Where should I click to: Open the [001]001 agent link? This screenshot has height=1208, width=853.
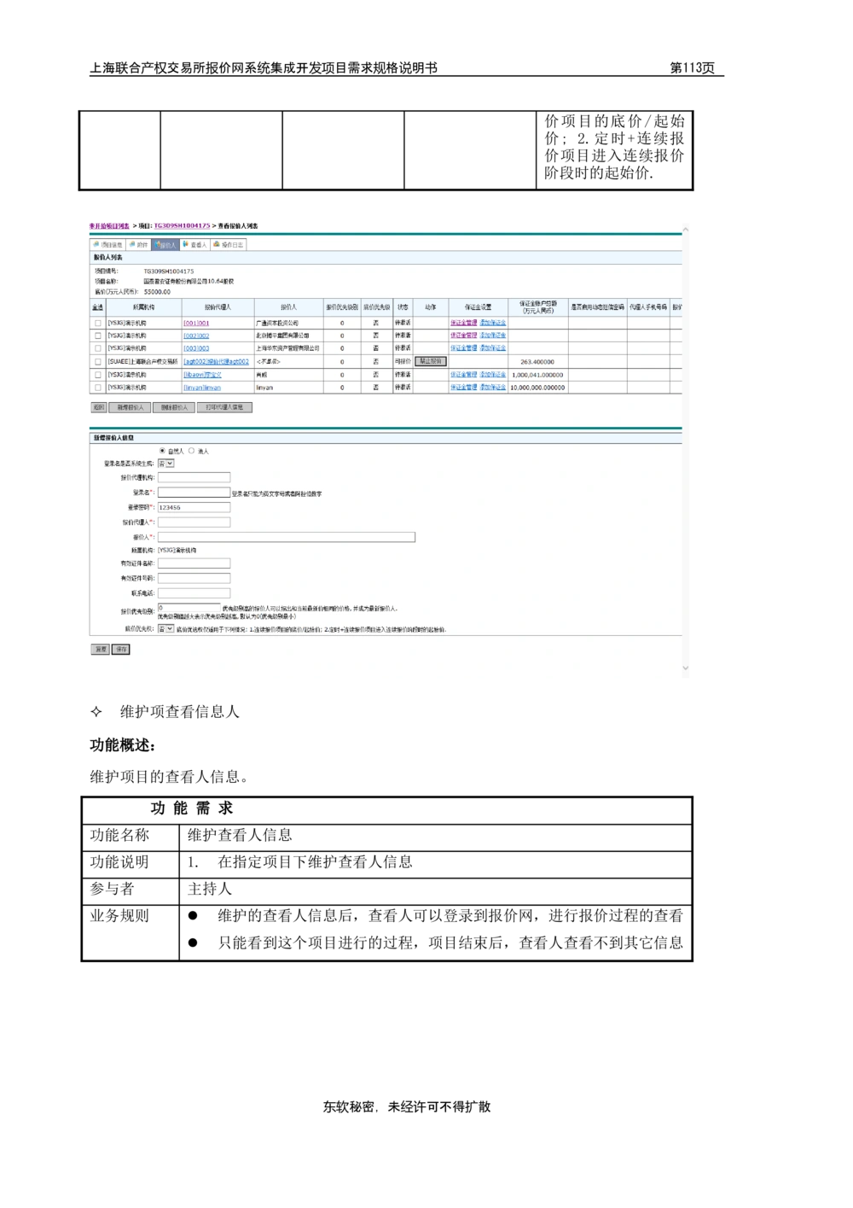point(196,324)
